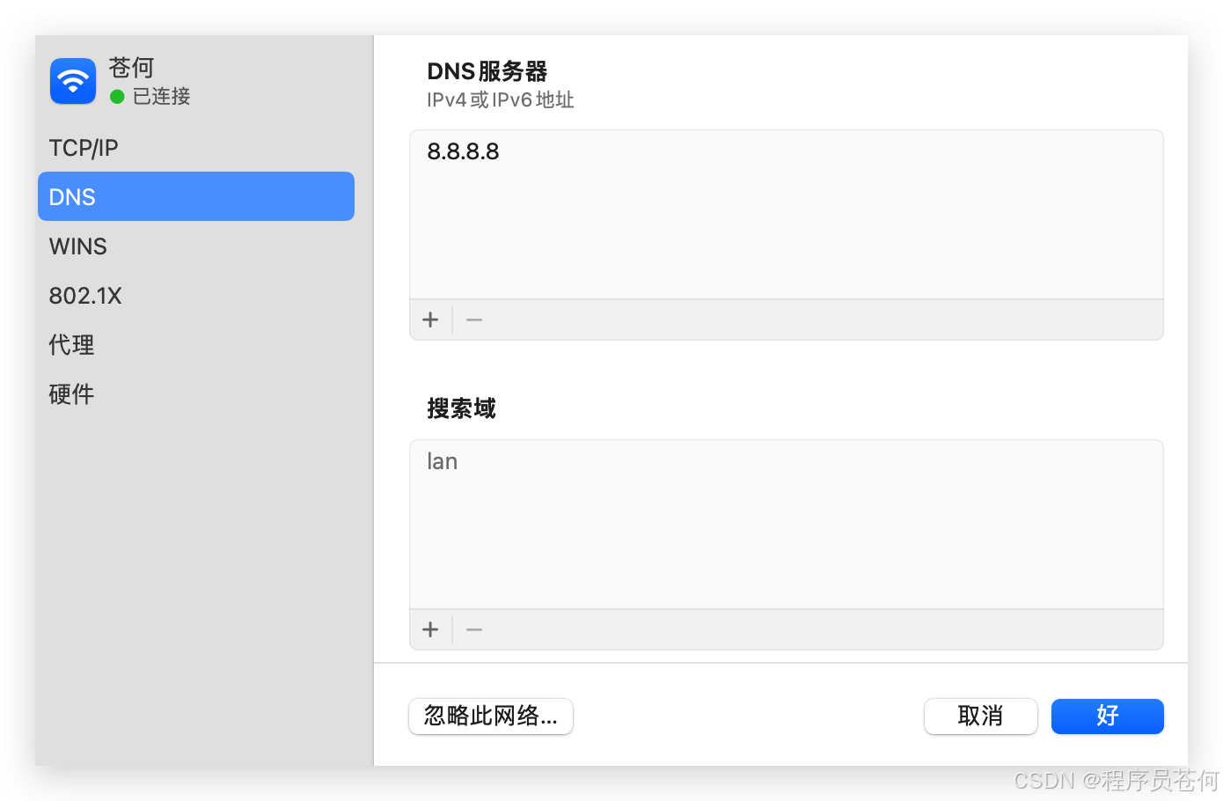Screen dimensions: 1223x801
Task: Select the lan search domain entry
Action: tap(442, 461)
